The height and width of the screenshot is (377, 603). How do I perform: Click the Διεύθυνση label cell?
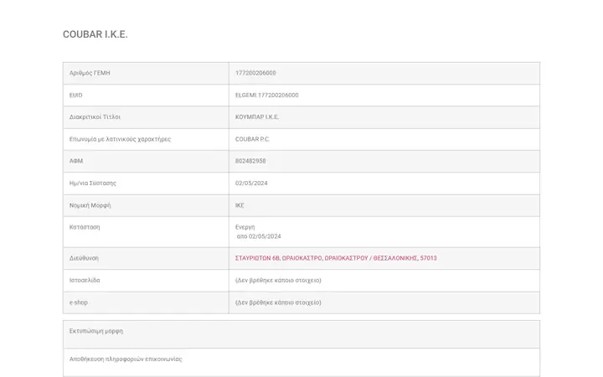[146, 258]
